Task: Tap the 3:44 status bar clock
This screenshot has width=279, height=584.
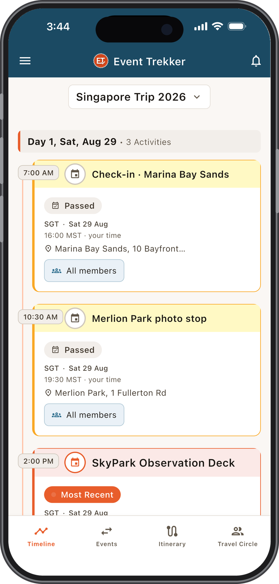Action: pyautogui.click(x=58, y=27)
